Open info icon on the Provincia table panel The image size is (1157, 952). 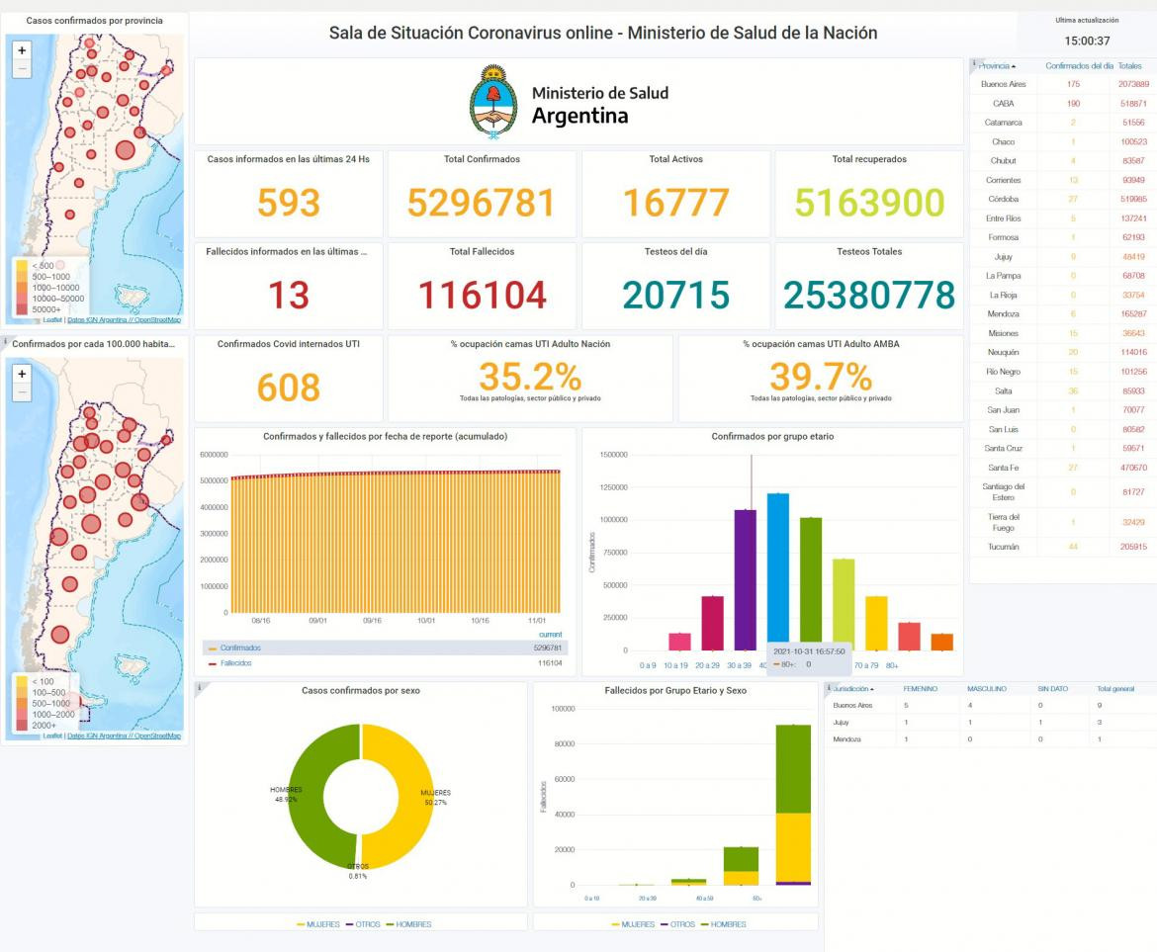[x=974, y=62]
